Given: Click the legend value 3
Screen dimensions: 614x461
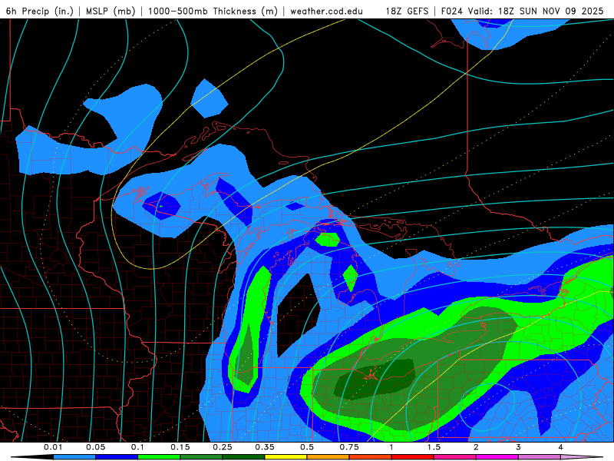Looking at the screenshot, I should tap(518, 447).
